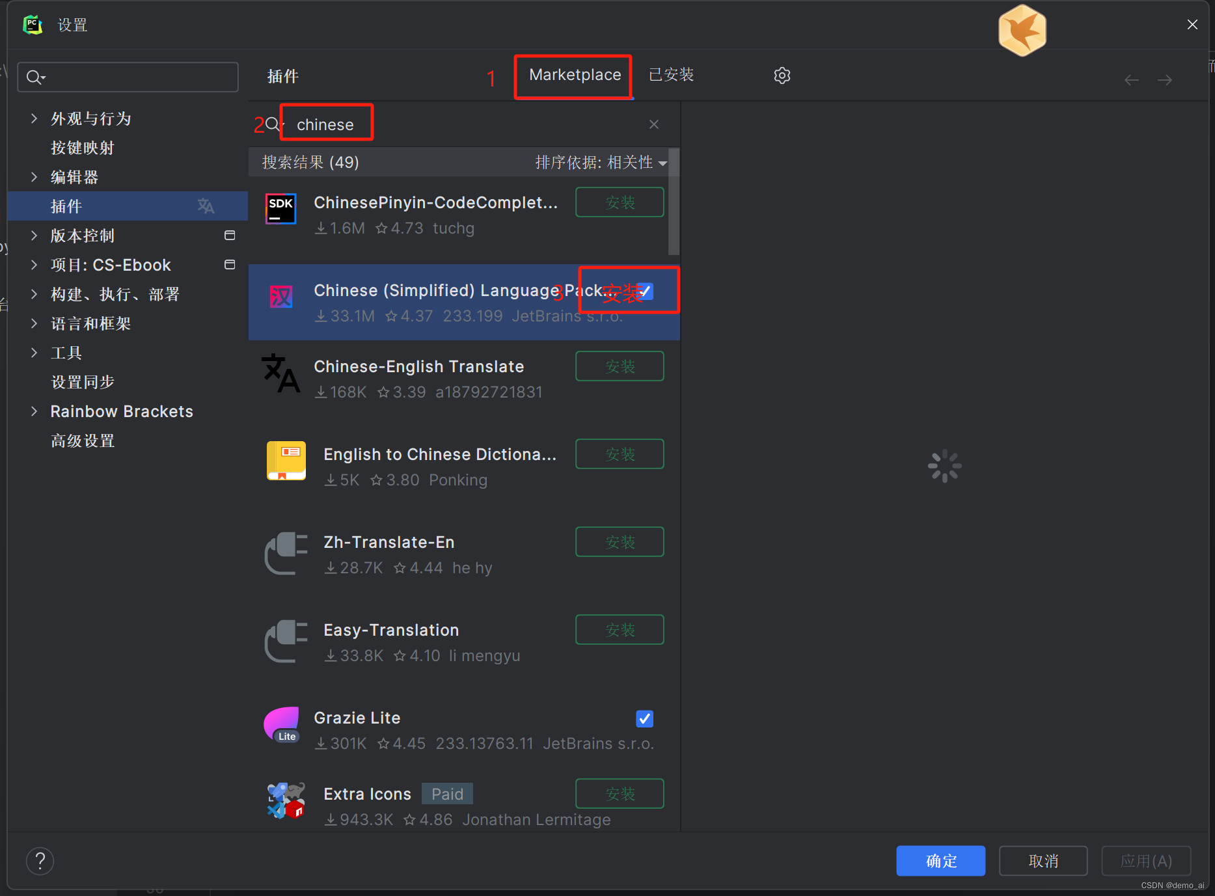The height and width of the screenshot is (896, 1215).
Task: Click the 确定 button
Action: click(940, 861)
